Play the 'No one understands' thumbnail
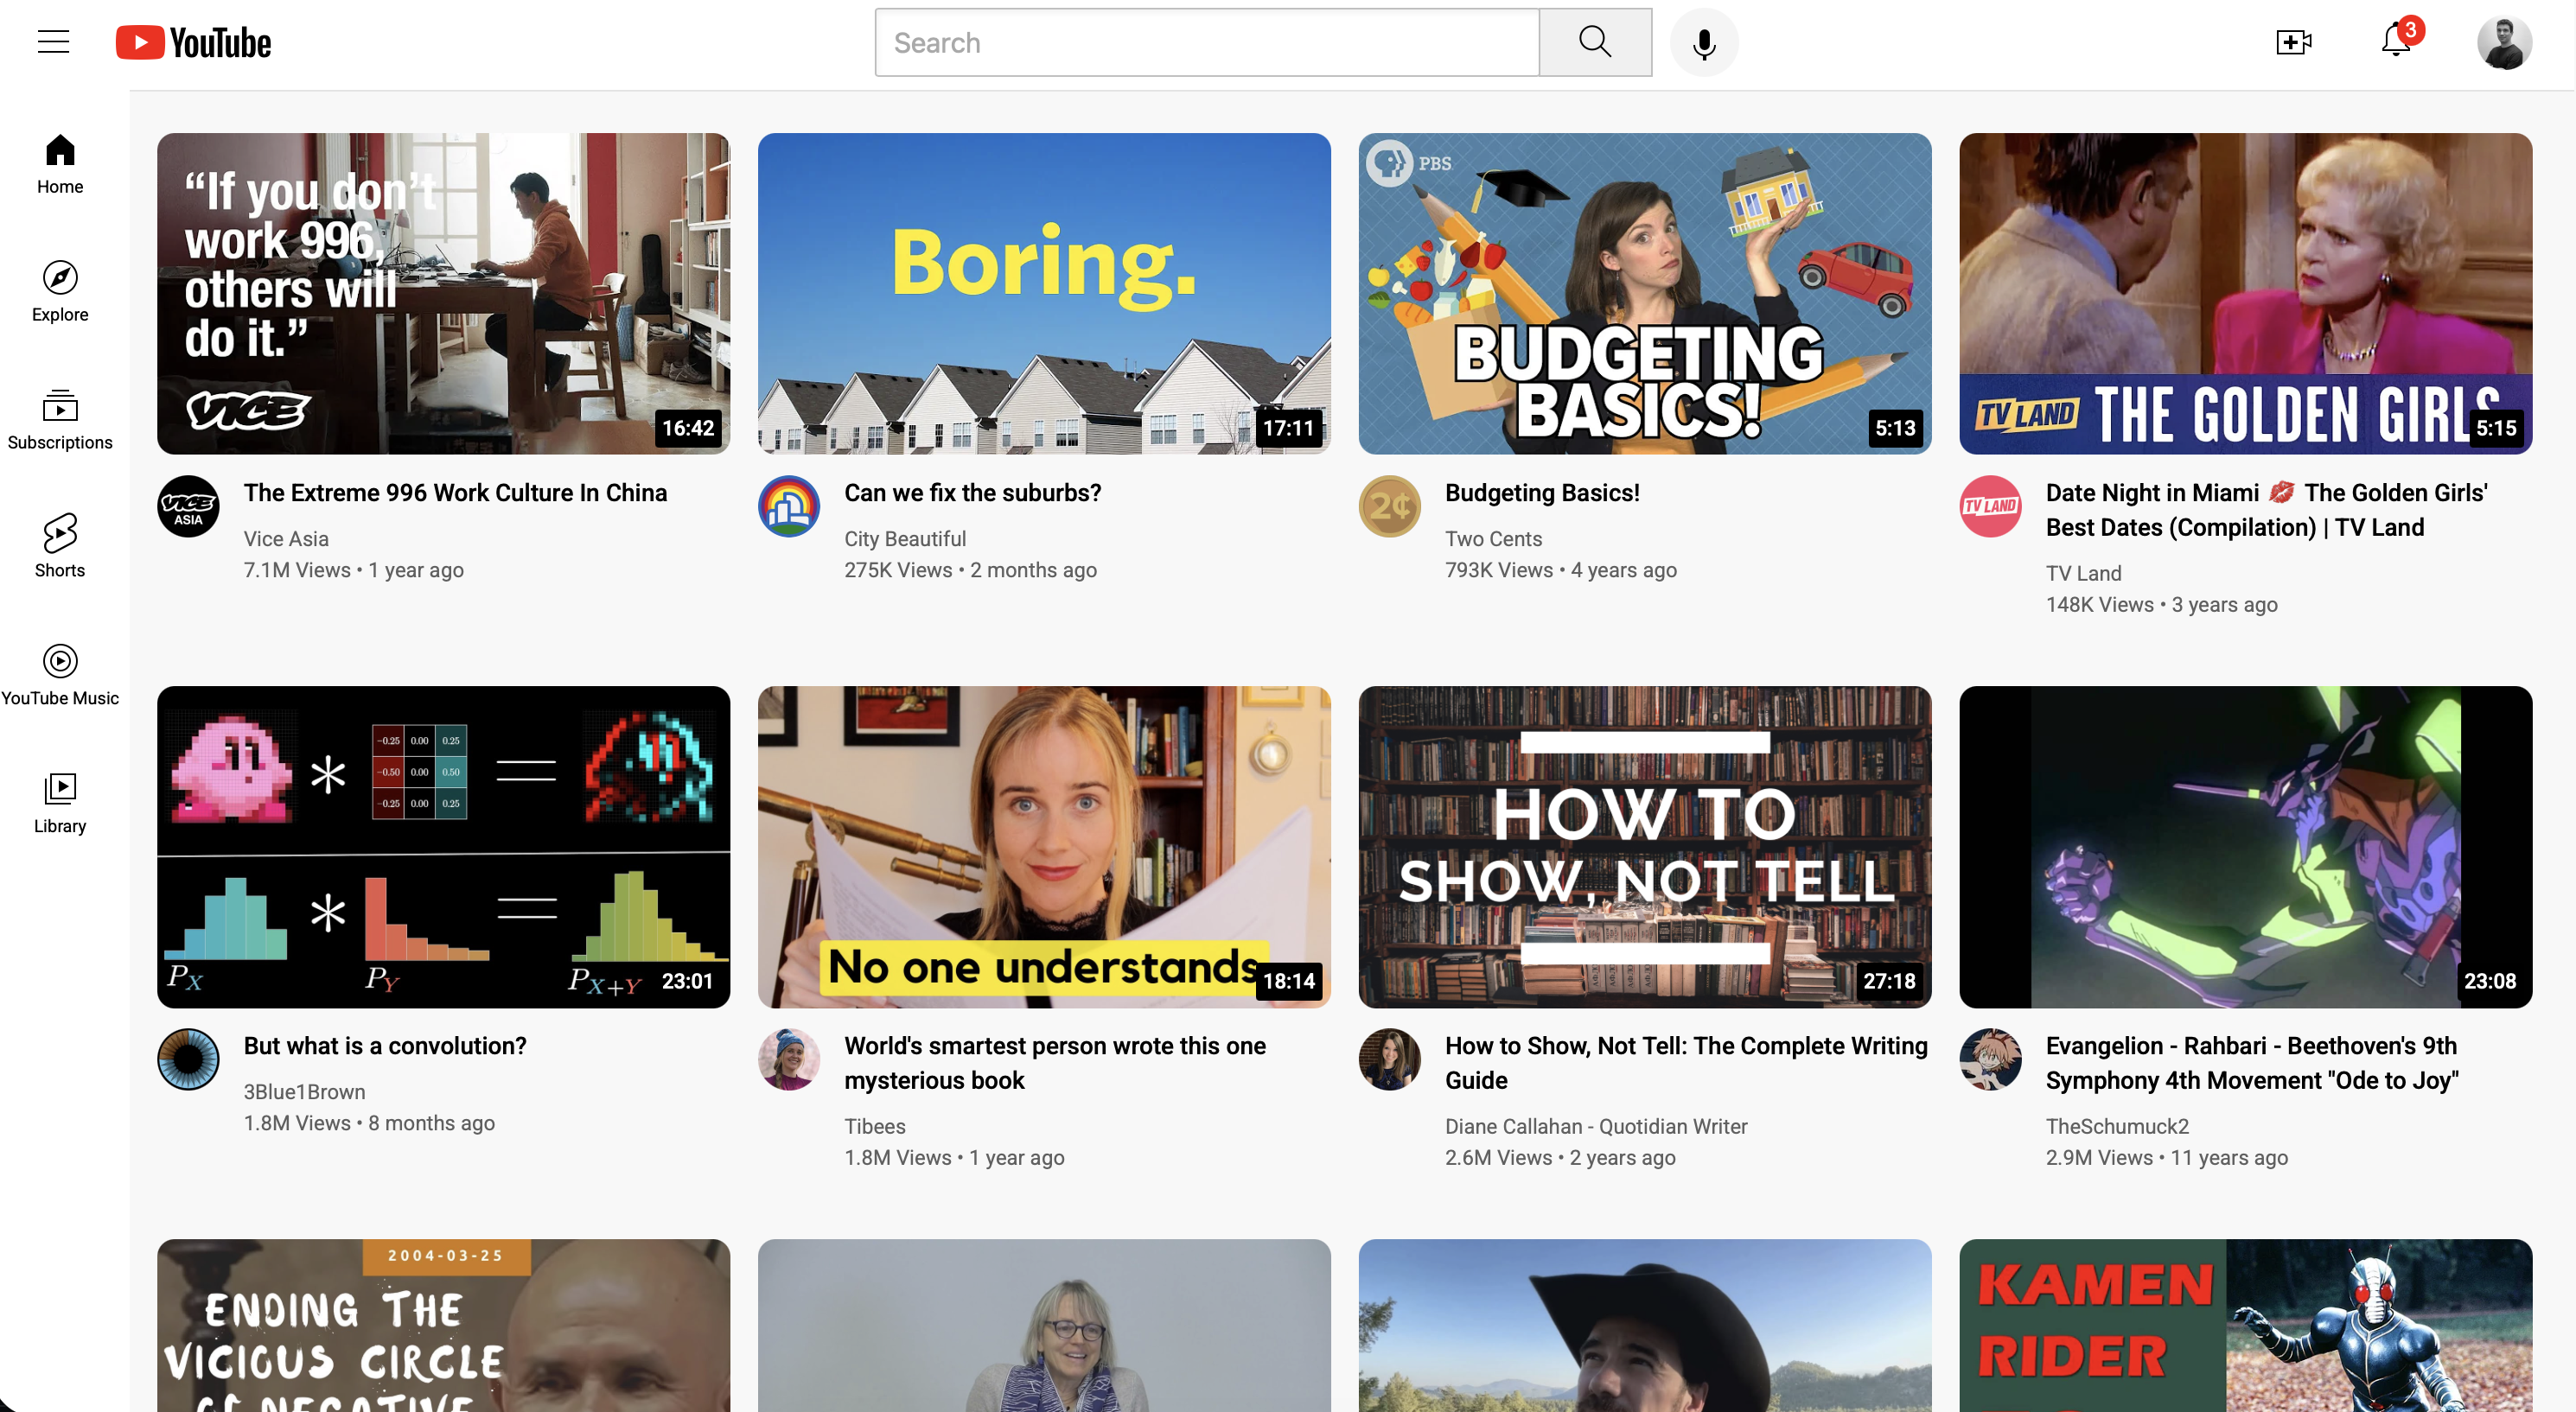This screenshot has height=1412, width=2576. click(x=1044, y=847)
